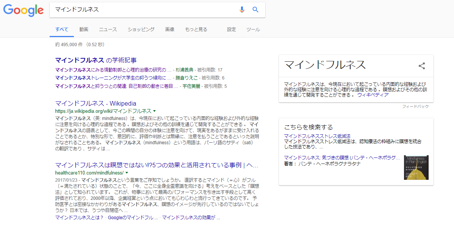Open マインドフルネス の学術記事 heading link
454x226 pixels.
coord(96,60)
